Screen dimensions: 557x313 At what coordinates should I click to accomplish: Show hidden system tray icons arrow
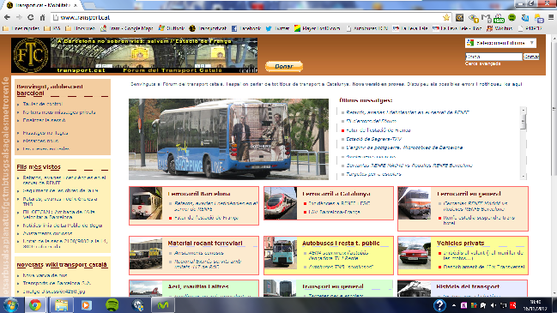tap(454, 305)
